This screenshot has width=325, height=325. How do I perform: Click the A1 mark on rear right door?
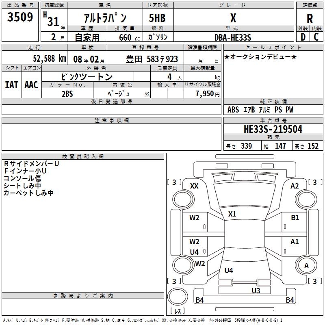(295, 241)
